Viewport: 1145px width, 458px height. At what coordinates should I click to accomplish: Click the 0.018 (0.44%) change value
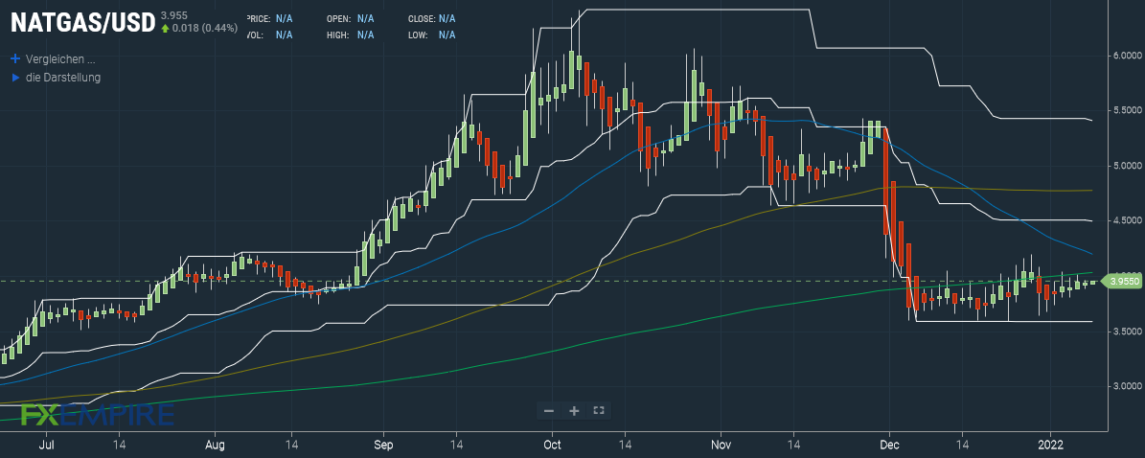(x=207, y=29)
